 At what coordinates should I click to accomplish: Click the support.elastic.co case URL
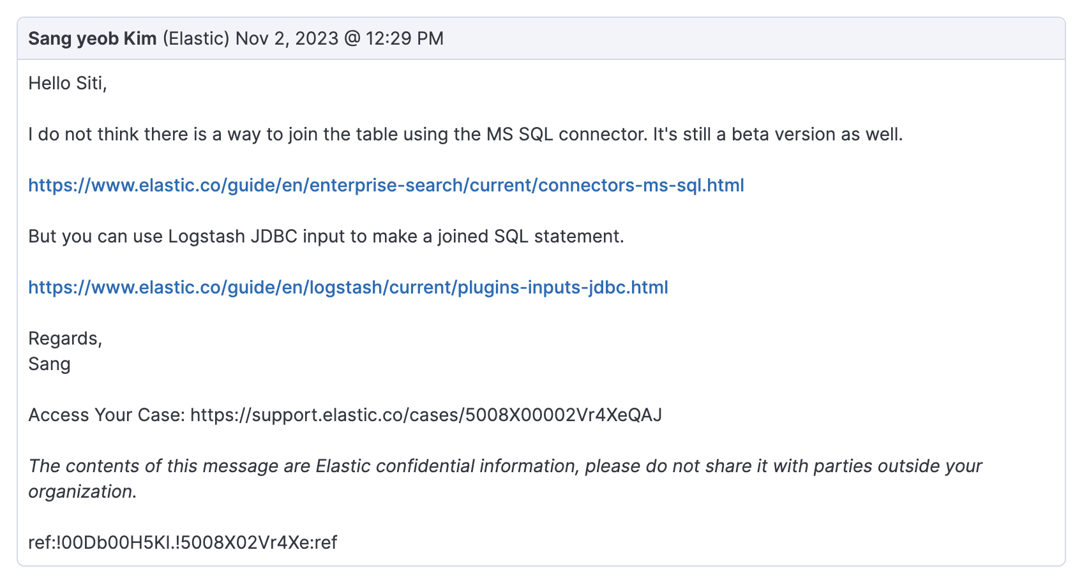tap(426, 415)
